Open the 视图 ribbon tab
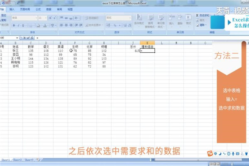Screen dimensions: 249x166 pyautogui.click(x=70, y=10)
